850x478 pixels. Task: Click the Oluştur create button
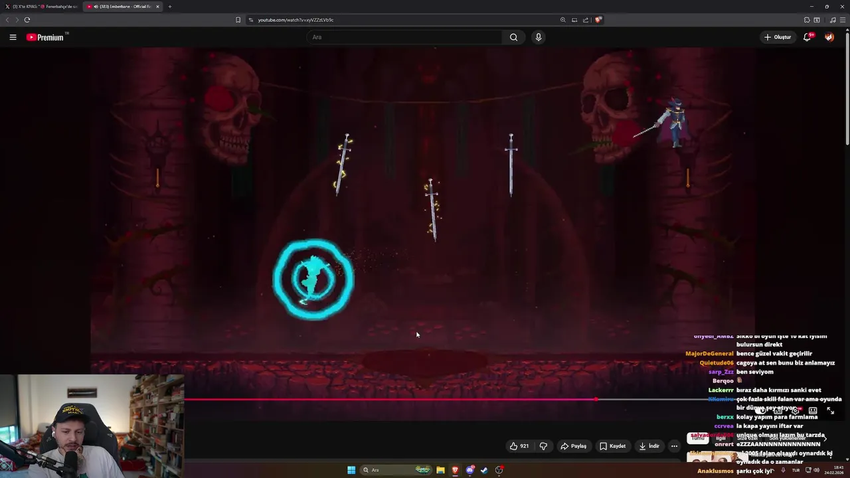tap(778, 37)
